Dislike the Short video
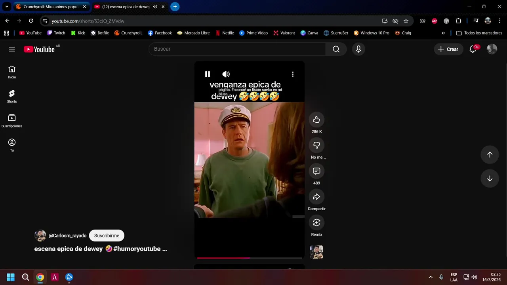The width and height of the screenshot is (507, 285). [x=316, y=145]
